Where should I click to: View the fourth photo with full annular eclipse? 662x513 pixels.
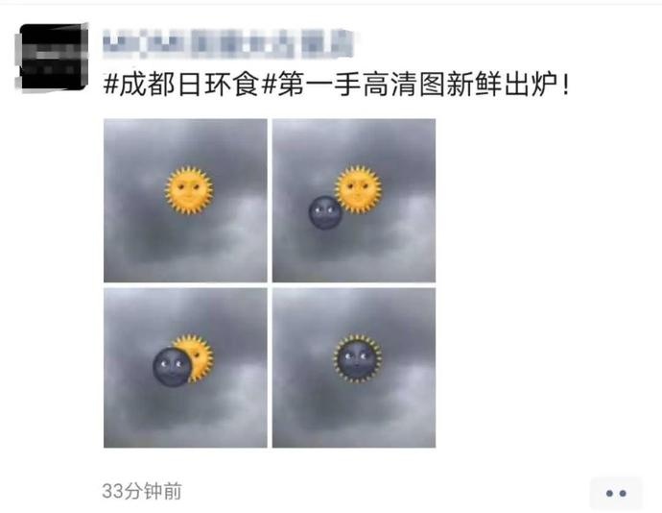coord(354,368)
